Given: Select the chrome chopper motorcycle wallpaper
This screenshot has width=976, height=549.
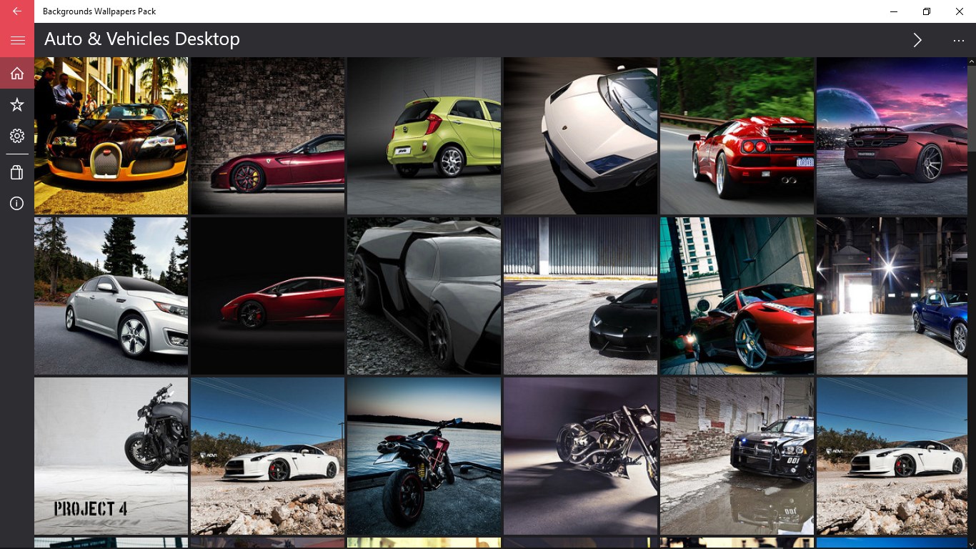Looking at the screenshot, I should pyautogui.click(x=581, y=456).
